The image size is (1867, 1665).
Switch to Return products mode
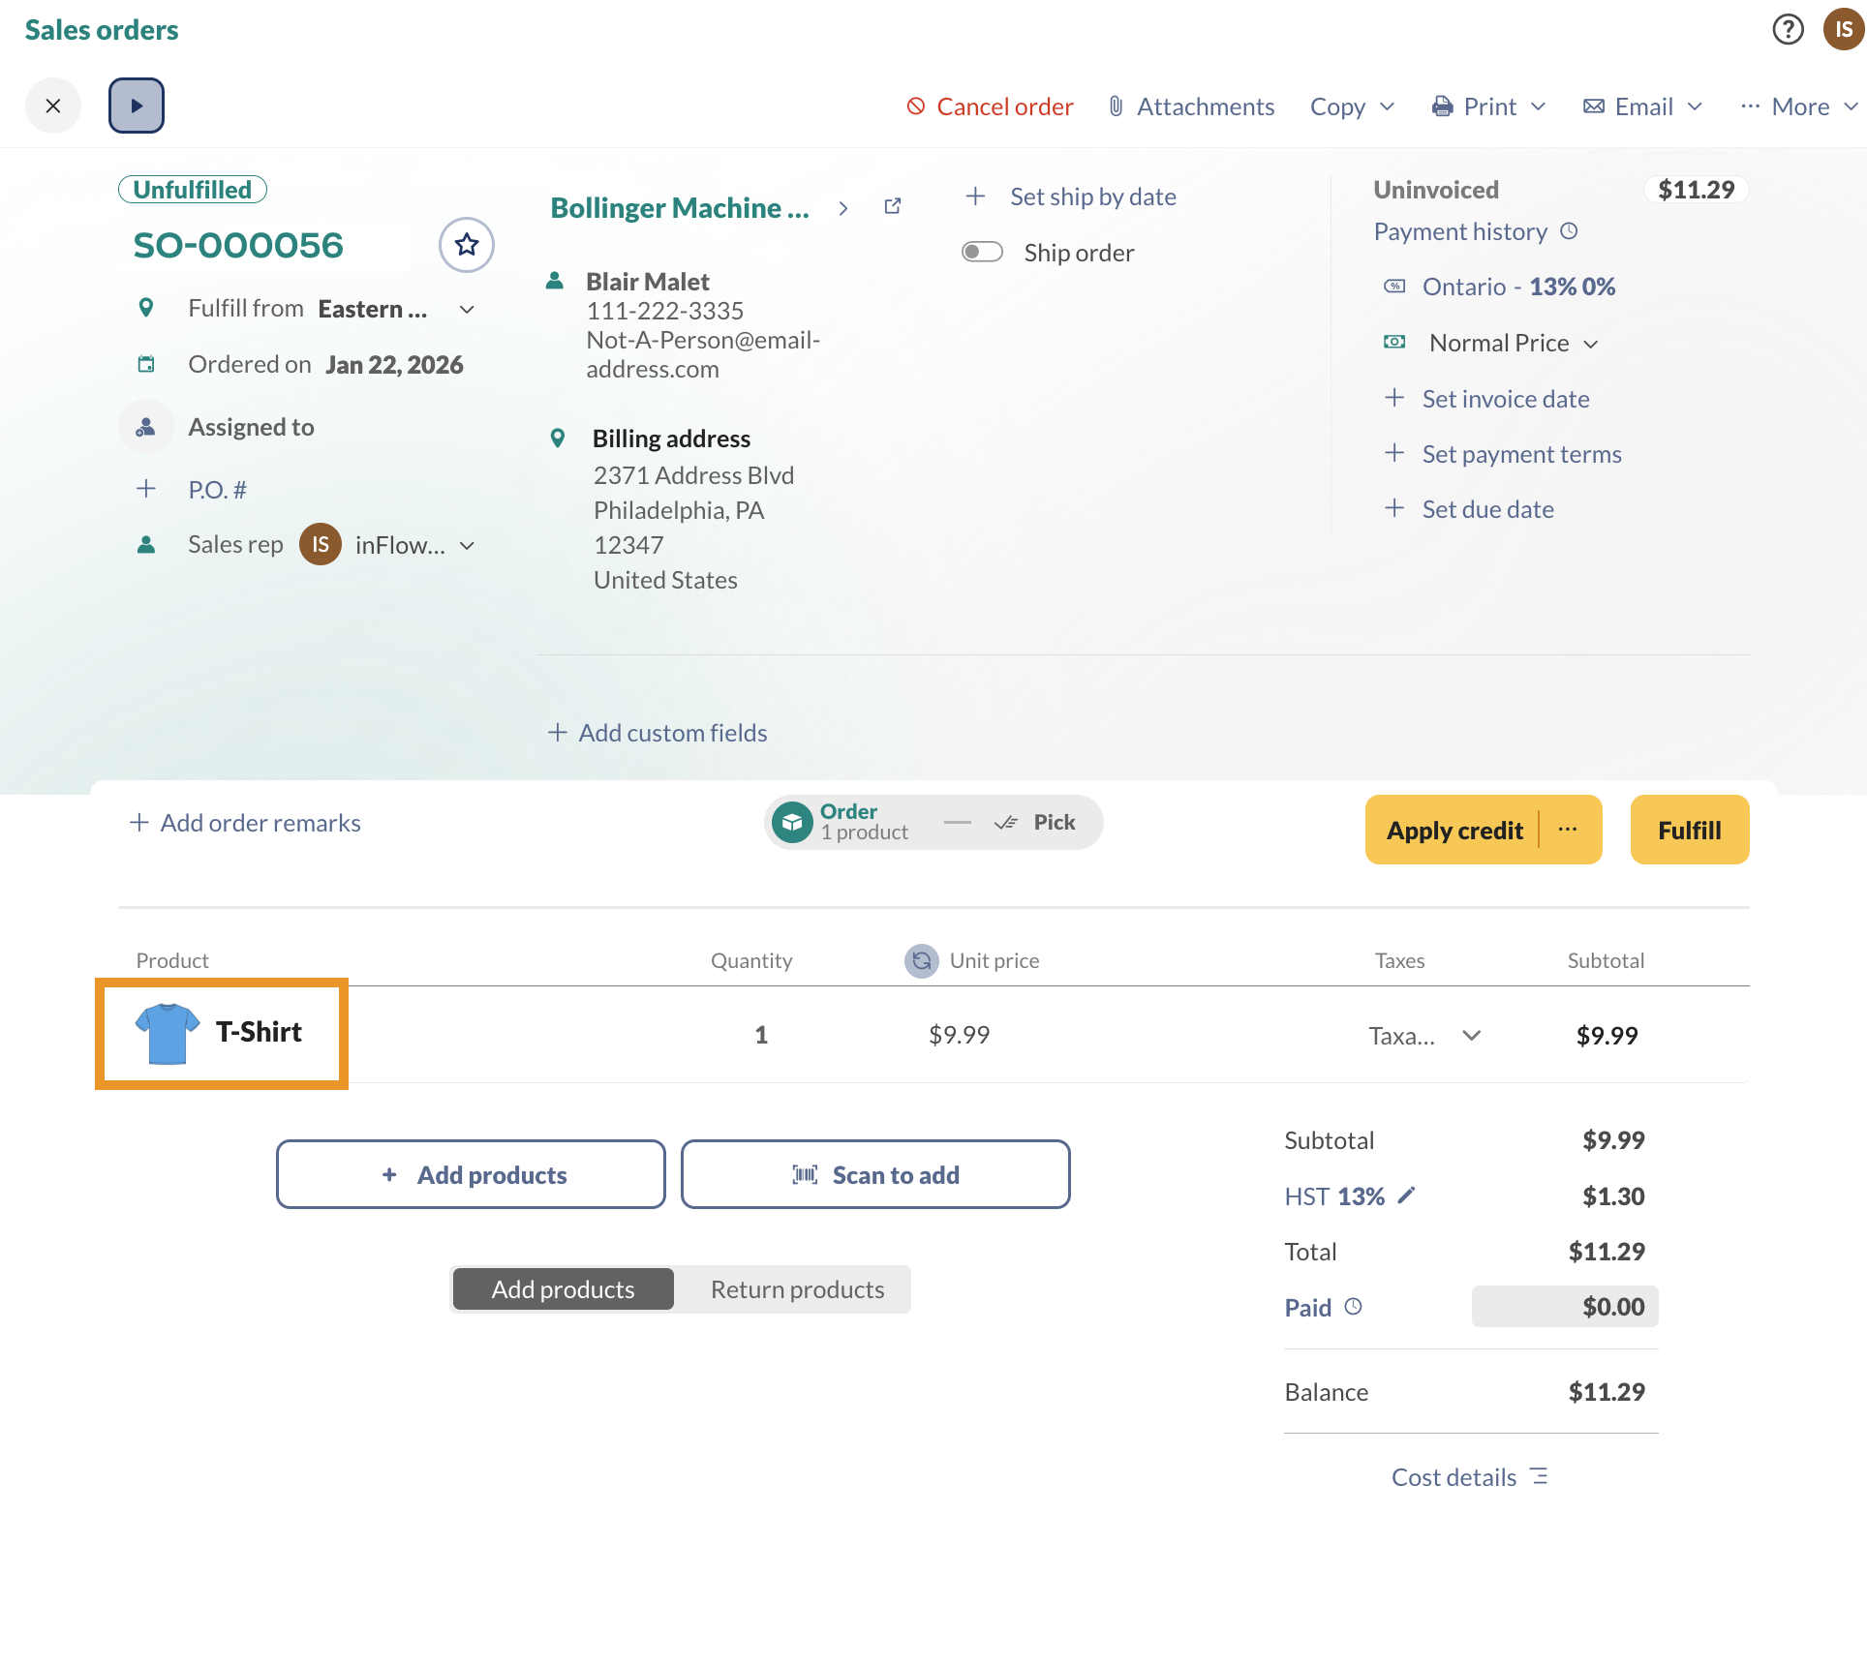[x=796, y=1289]
